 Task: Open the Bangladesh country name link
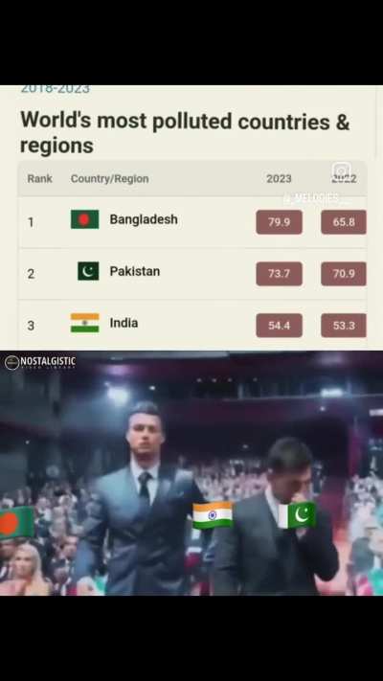[144, 219]
